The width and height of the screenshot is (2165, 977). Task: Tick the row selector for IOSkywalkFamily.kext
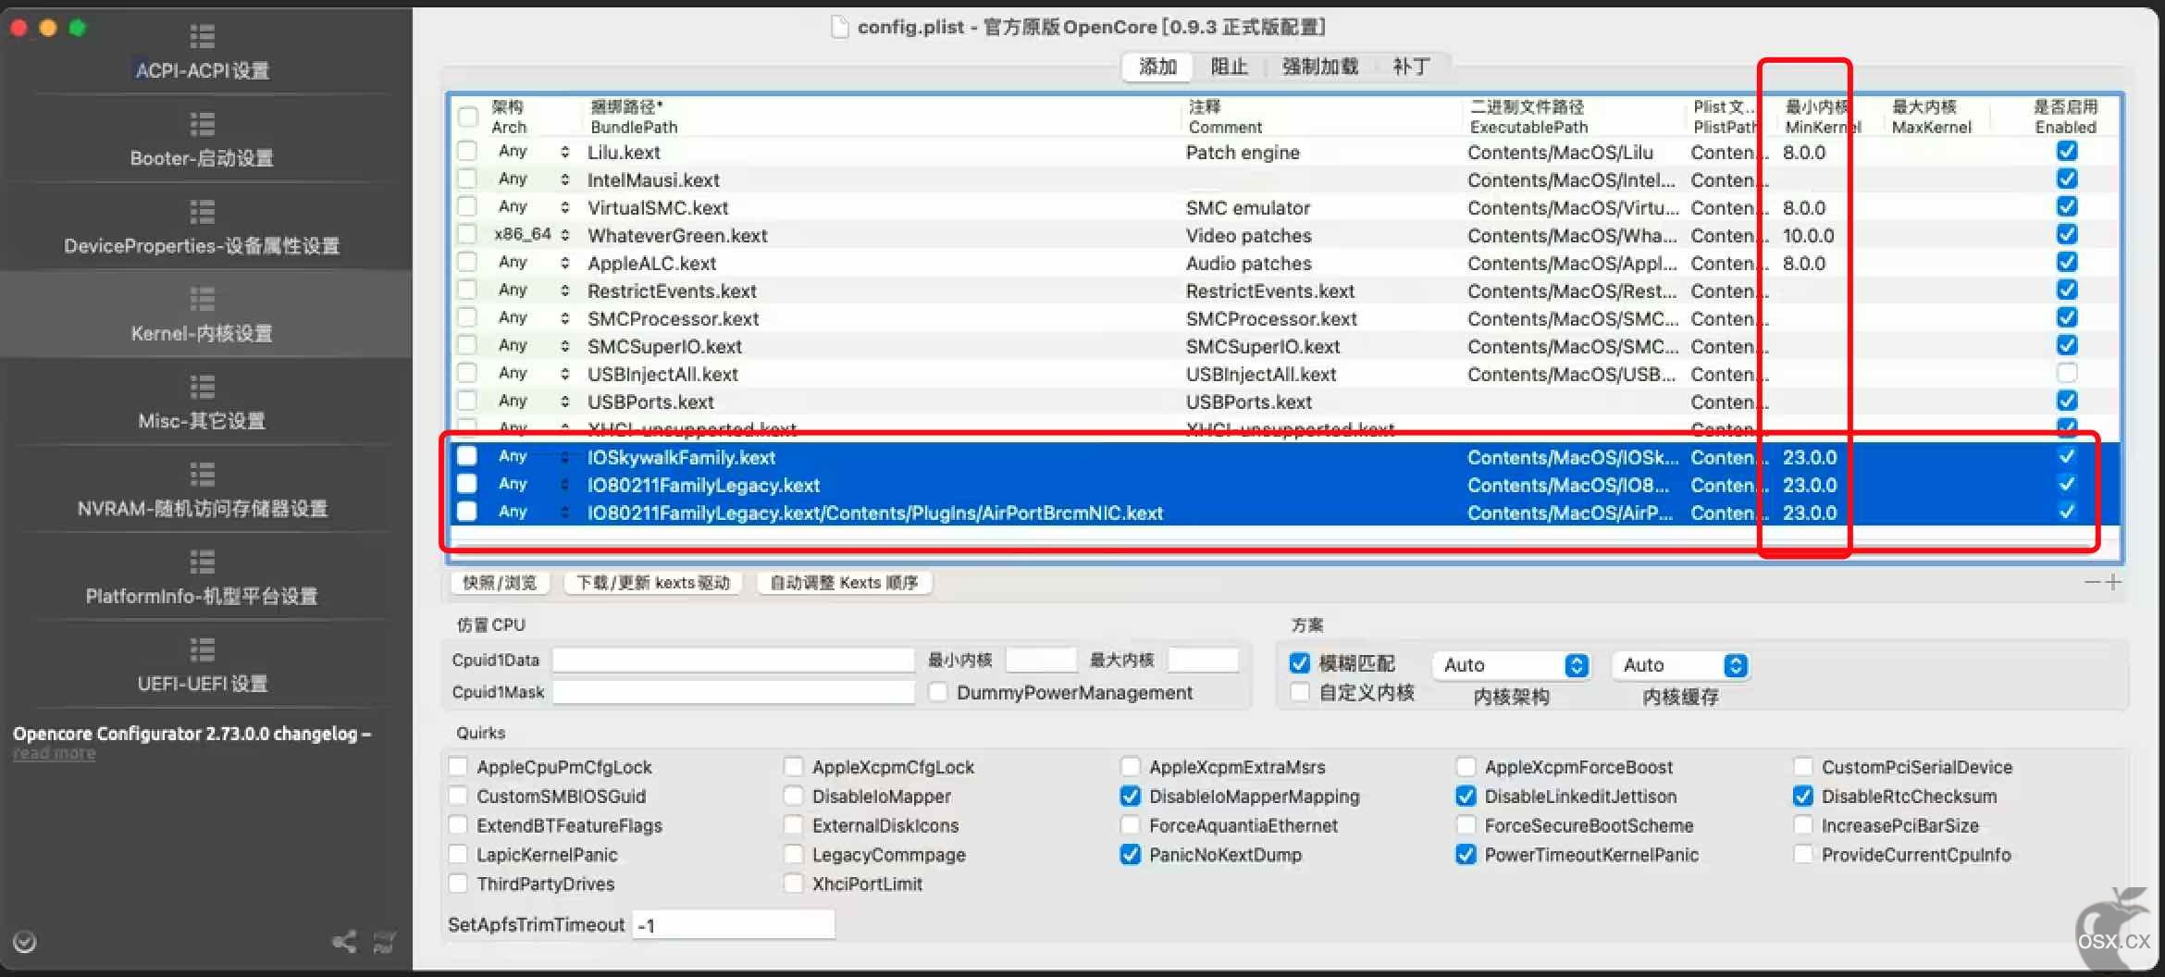pos(467,456)
